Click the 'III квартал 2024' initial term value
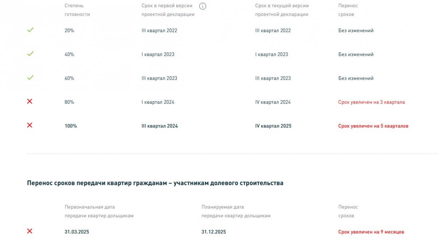The width and height of the screenshot is (438, 248). [160, 126]
